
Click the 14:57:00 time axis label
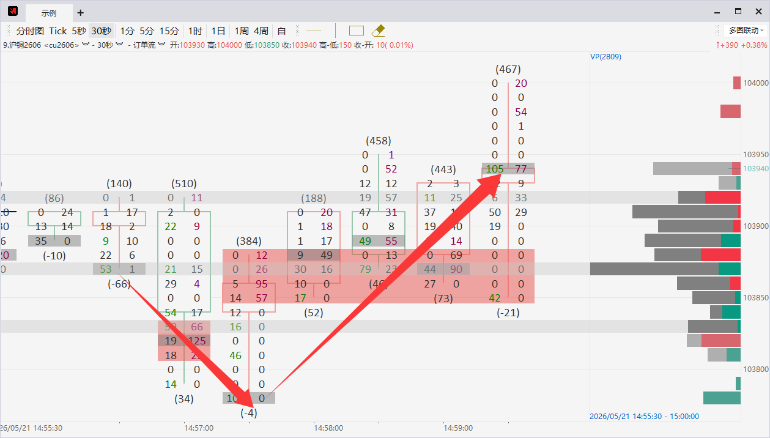point(199,429)
